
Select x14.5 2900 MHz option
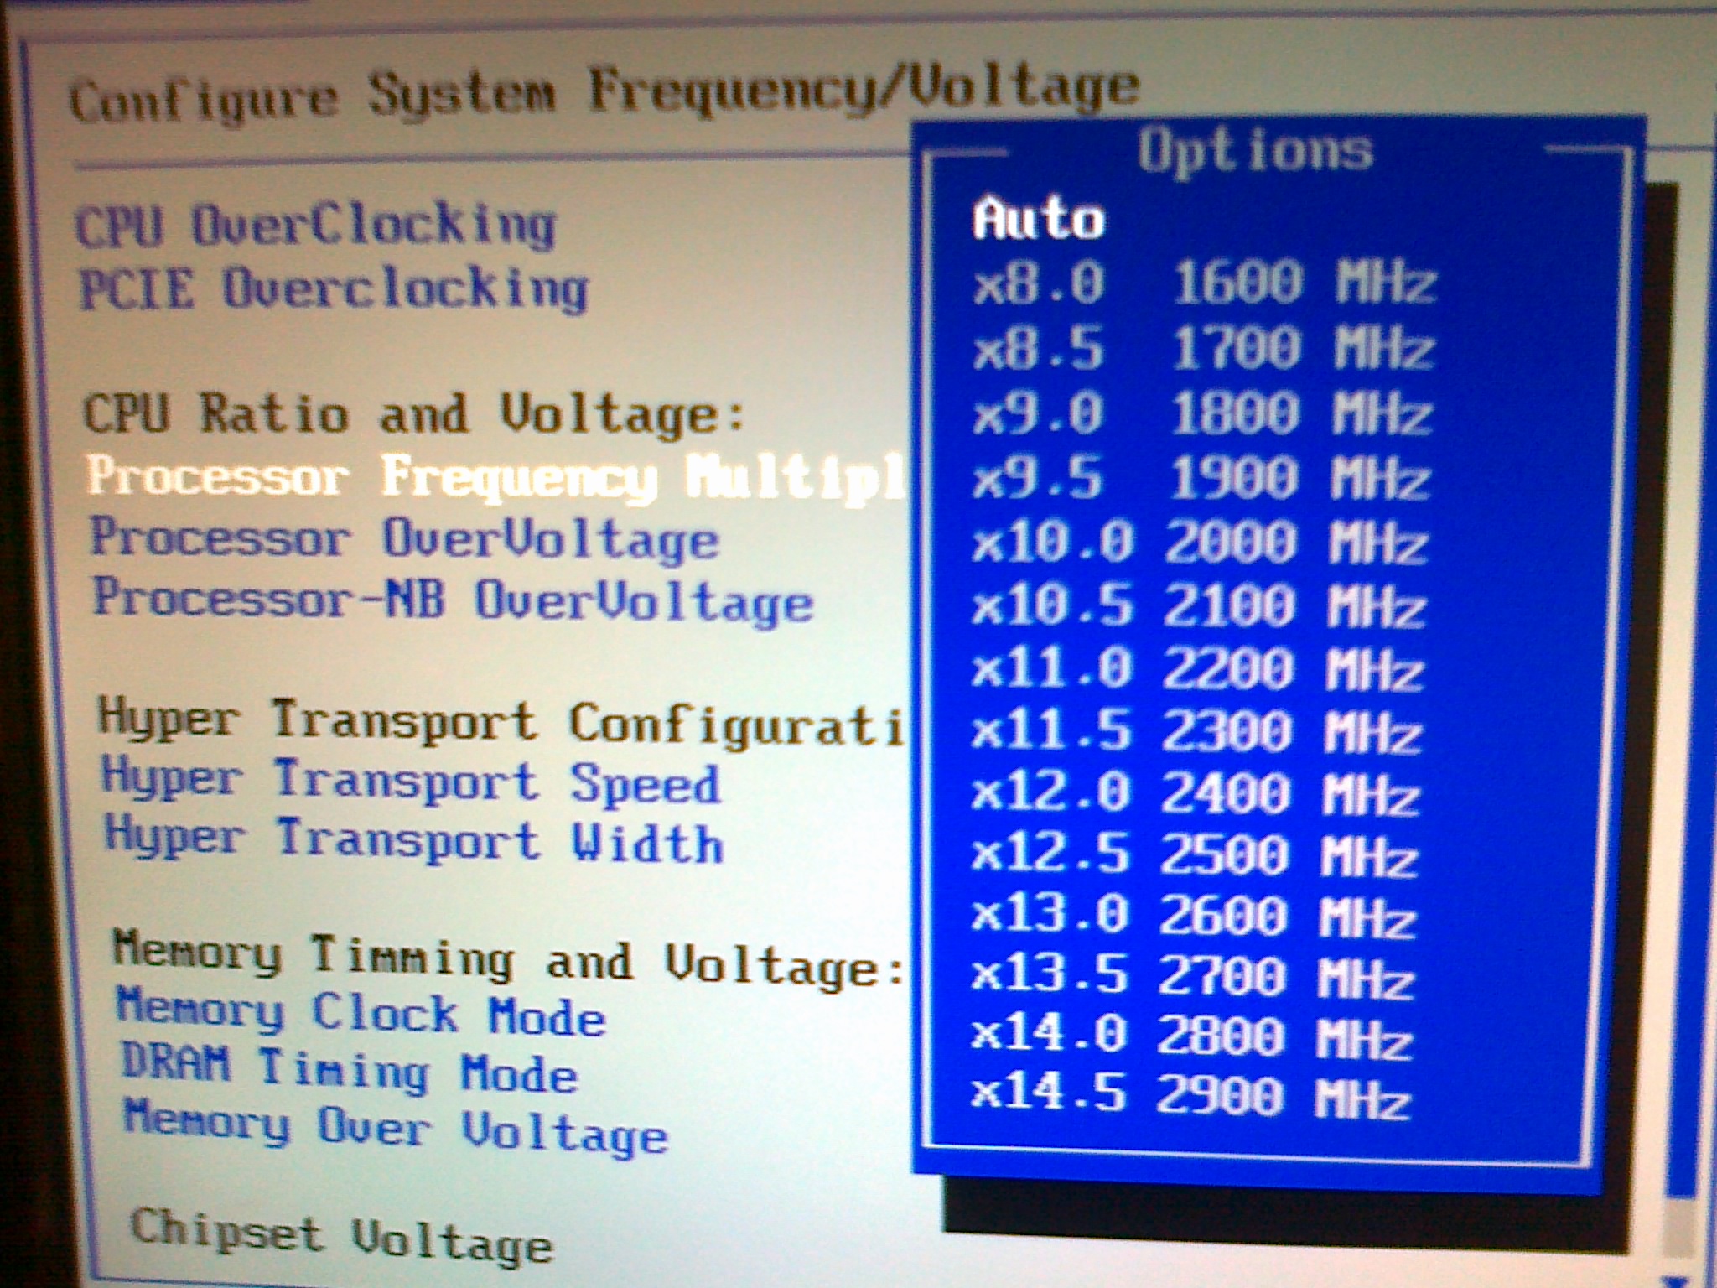click(x=1190, y=1096)
